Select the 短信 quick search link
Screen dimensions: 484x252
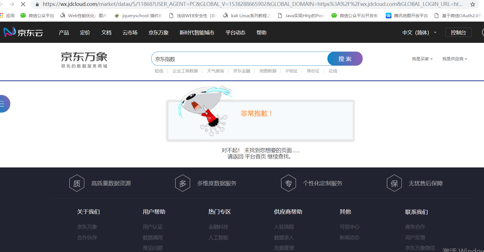tap(159, 71)
